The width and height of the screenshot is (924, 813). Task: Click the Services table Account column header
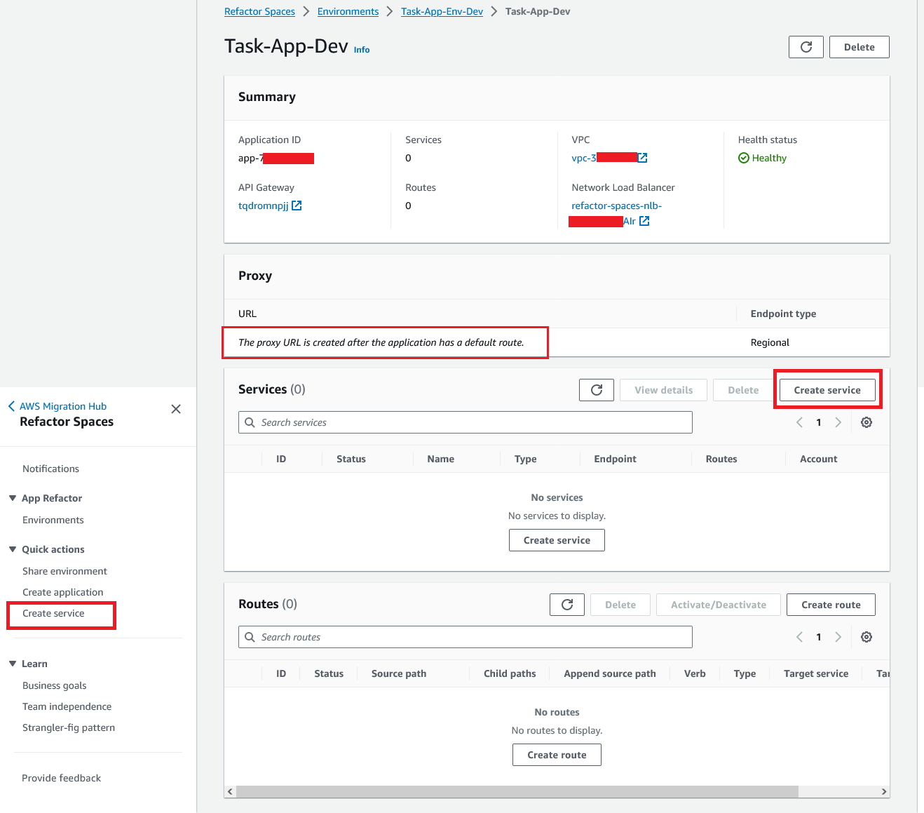pos(819,459)
